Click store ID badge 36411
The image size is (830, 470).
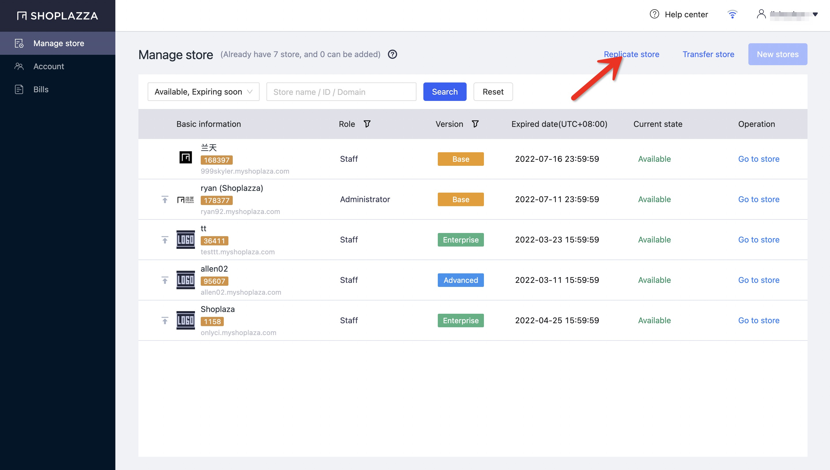coord(214,241)
